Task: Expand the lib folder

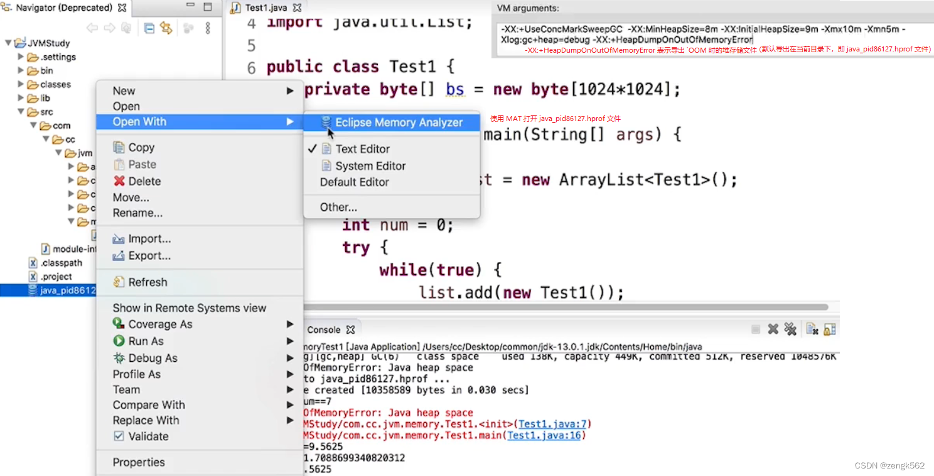Action: coord(21,98)
